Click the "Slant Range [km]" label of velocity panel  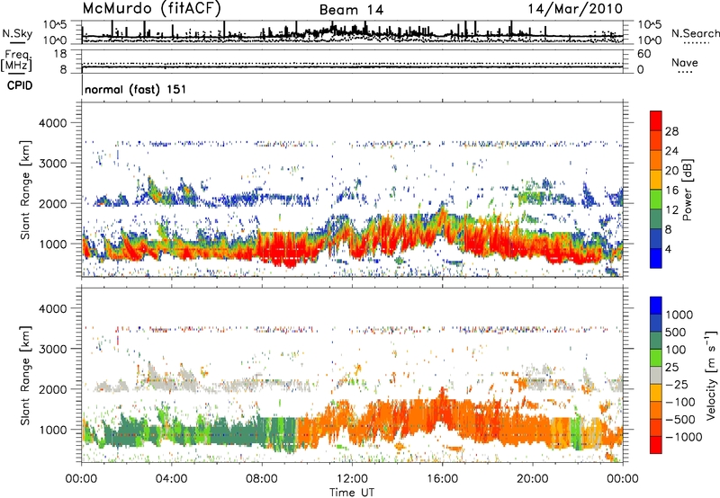[25, 375]
